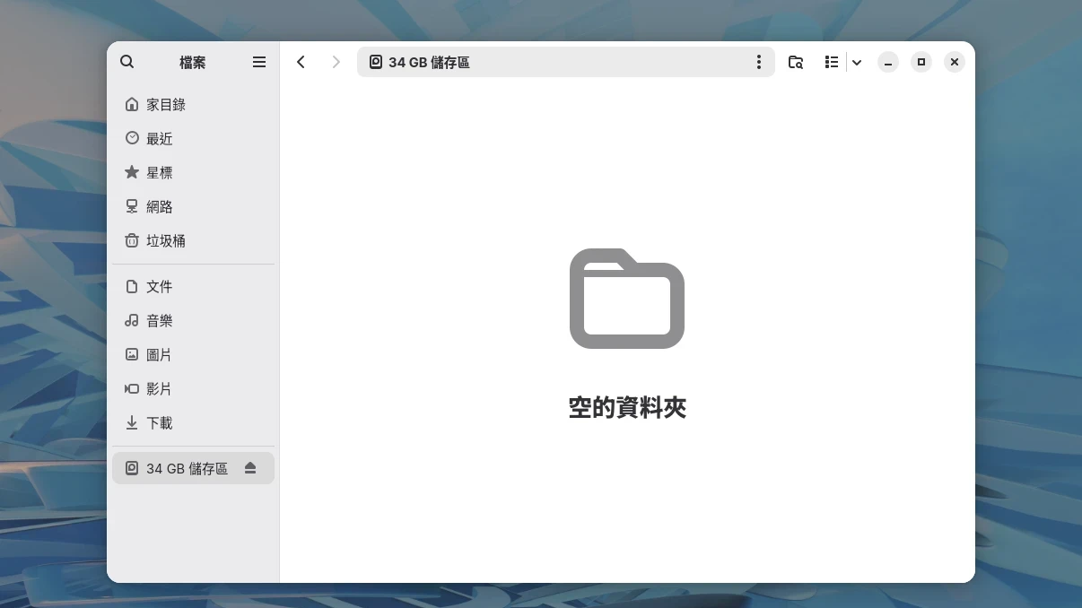1082x608 pixels.
Task: Select 最近 recent files in the sidebar
Action: pos(160,139)
